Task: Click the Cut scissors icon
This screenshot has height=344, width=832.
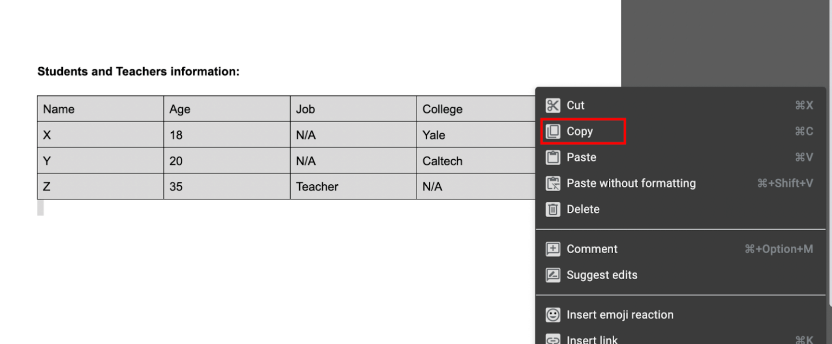Action: click(552, 106)
